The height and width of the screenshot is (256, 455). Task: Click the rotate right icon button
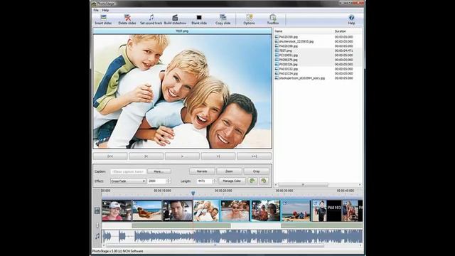pos(264,181)
